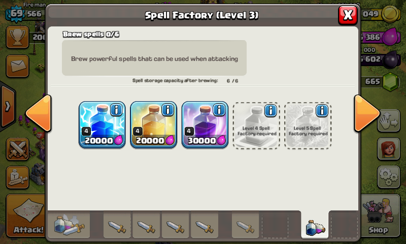Image resolution: width=406 pixels, height=244 pixels.
Task: Select the fifth sword barracks tab
Action: click(245, 226)
